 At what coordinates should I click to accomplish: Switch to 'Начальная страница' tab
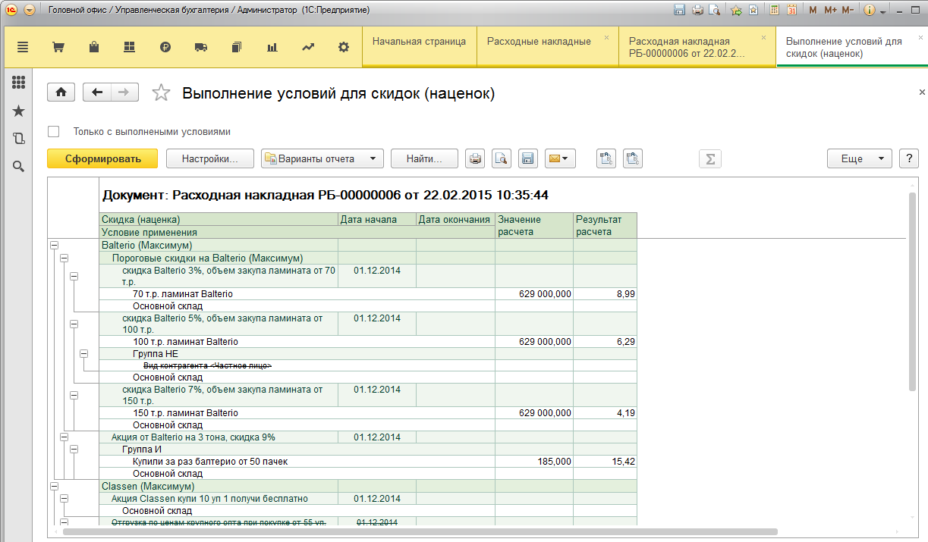coord(419,42)
